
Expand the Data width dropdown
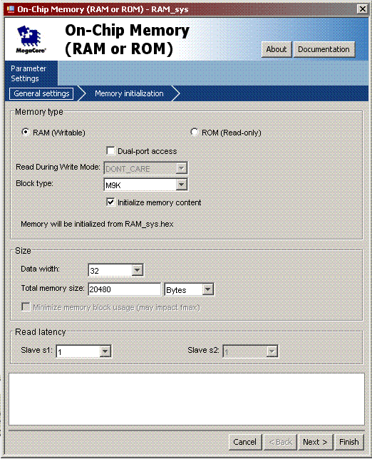137,270
